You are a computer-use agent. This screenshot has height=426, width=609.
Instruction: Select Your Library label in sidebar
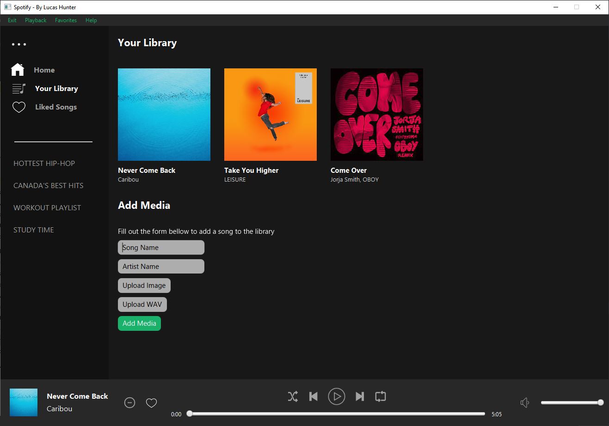click(56, 89)
